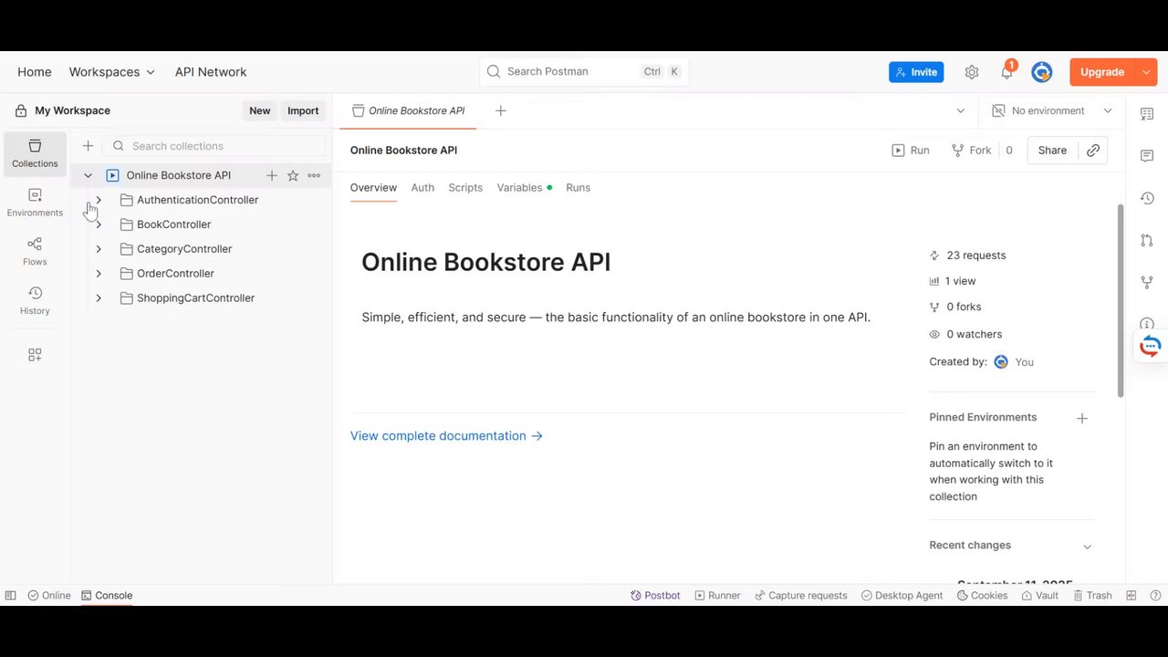
Task: Open Vault from the status bar
Action: 1039,596
